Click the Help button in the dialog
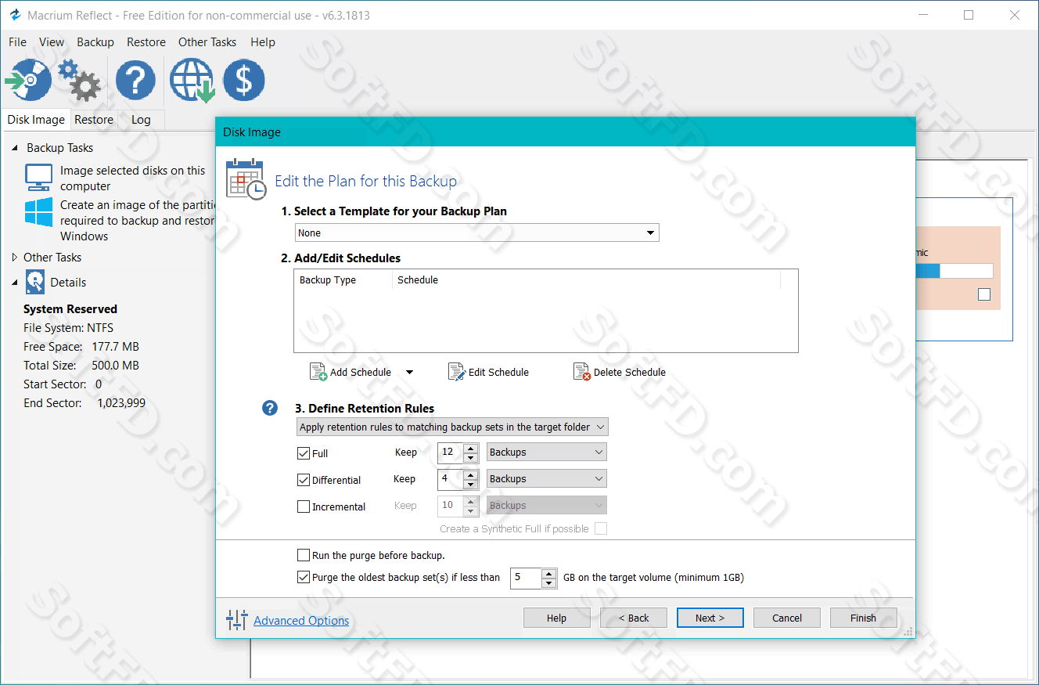 pos(556,618)
